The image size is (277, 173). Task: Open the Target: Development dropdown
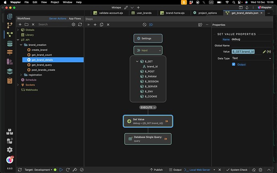click(x=39, y=170)
